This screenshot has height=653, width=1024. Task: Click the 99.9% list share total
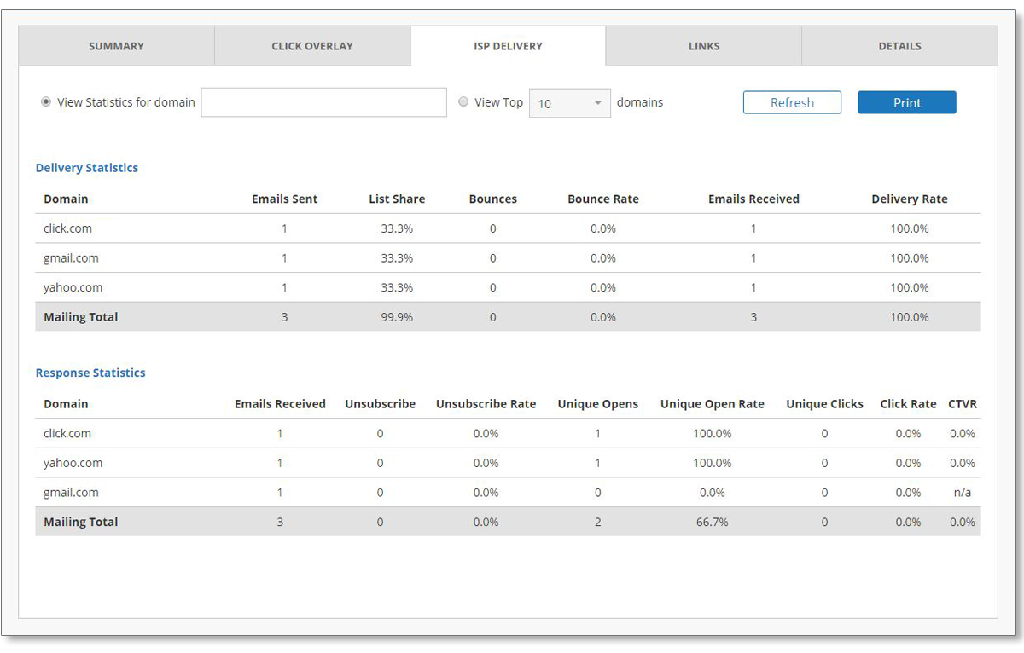[397, 317]
